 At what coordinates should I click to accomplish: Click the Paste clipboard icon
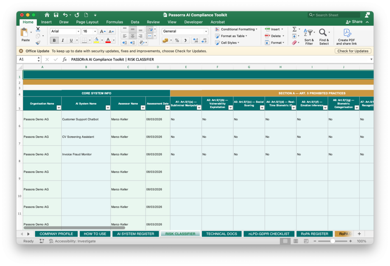tap(24, 33)
